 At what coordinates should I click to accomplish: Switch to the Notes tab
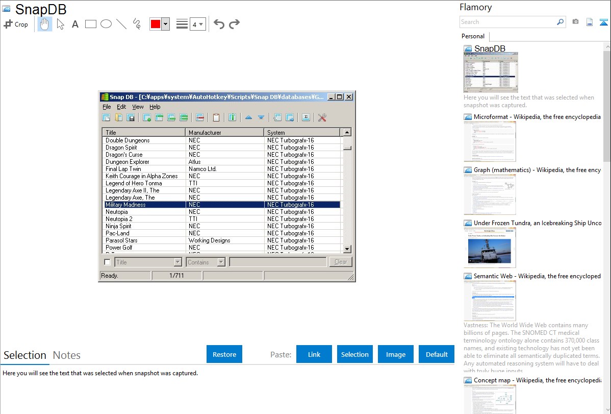67,355
